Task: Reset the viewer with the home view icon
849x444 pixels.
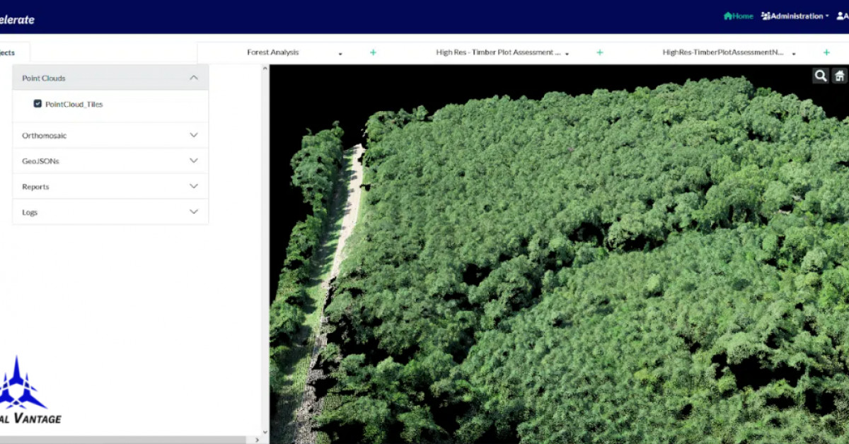Action: click(839, 75)
